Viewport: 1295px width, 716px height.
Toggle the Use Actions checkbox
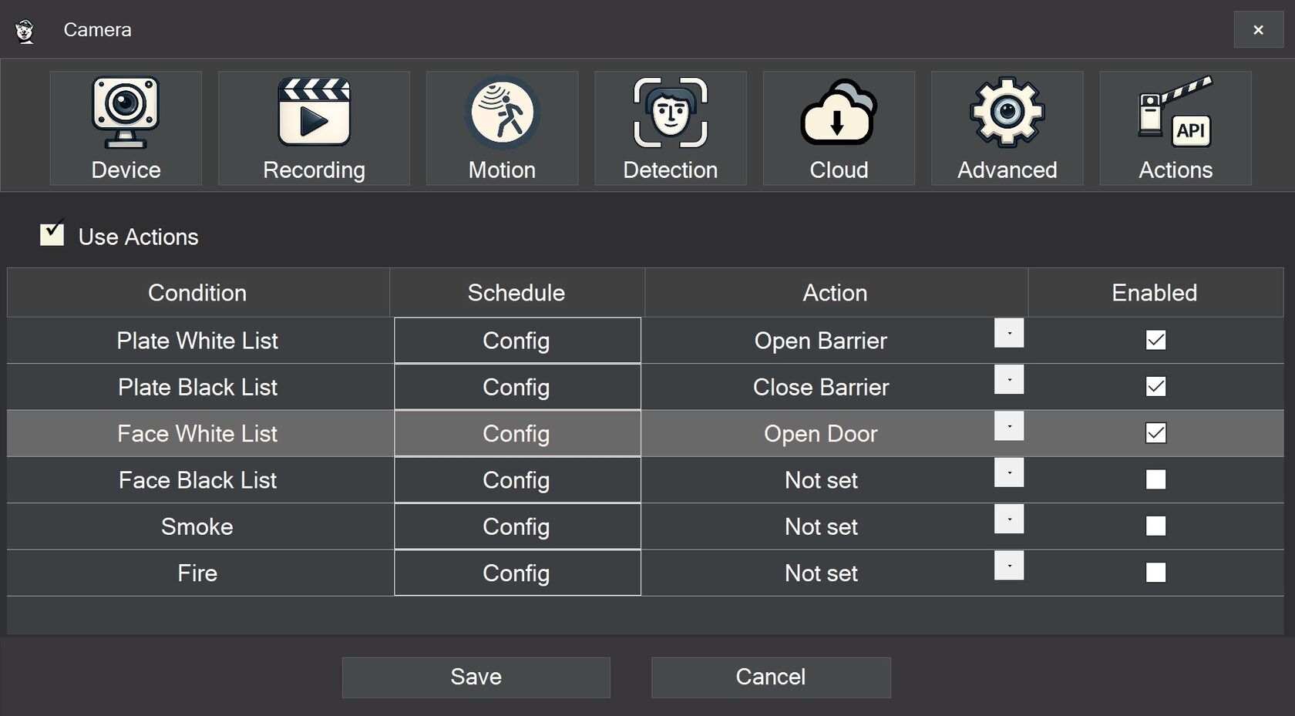click(52, 234)
